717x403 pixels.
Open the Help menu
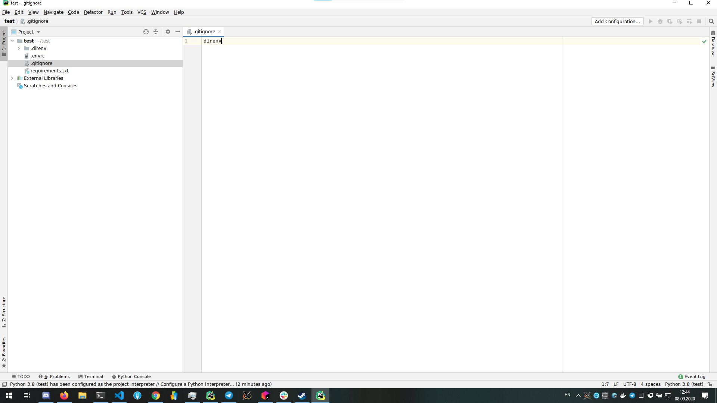pos(179,12)
